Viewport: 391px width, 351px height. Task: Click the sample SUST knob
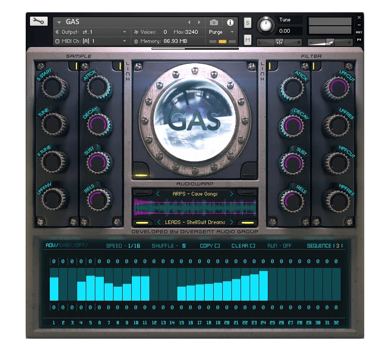click(98, 162)
